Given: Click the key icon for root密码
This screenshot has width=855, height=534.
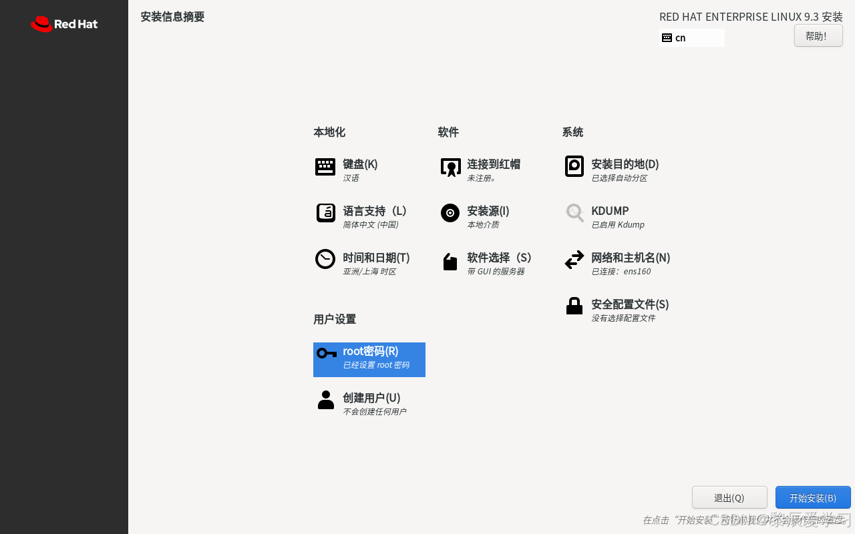Looking at the screenshot, I should [327, 353].
